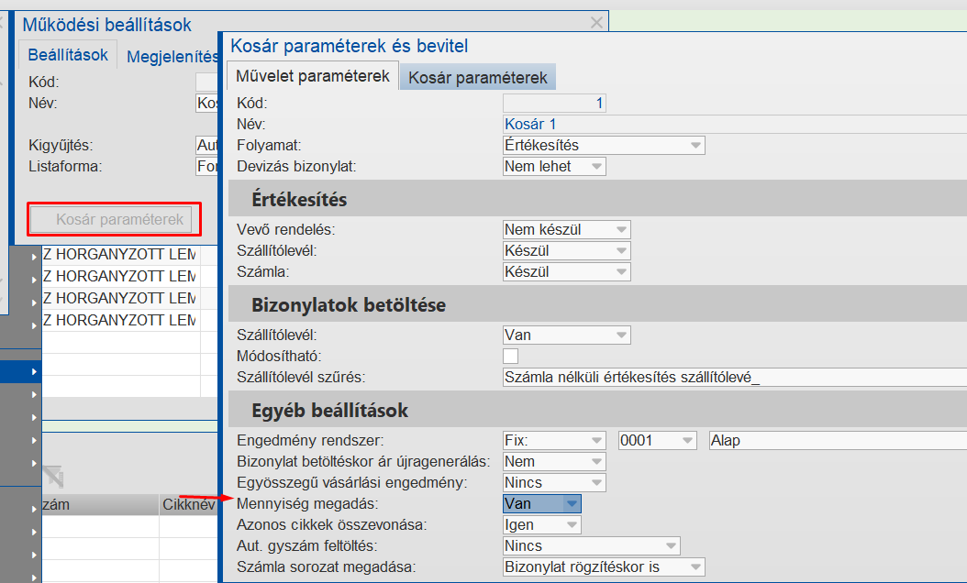
Task: Open the Engedmény rendszer Fix dropdown
Action: [x=554, y=441]
